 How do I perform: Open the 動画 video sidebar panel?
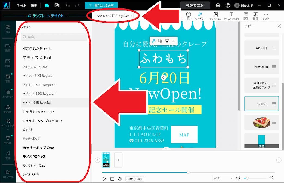(8, 48)
